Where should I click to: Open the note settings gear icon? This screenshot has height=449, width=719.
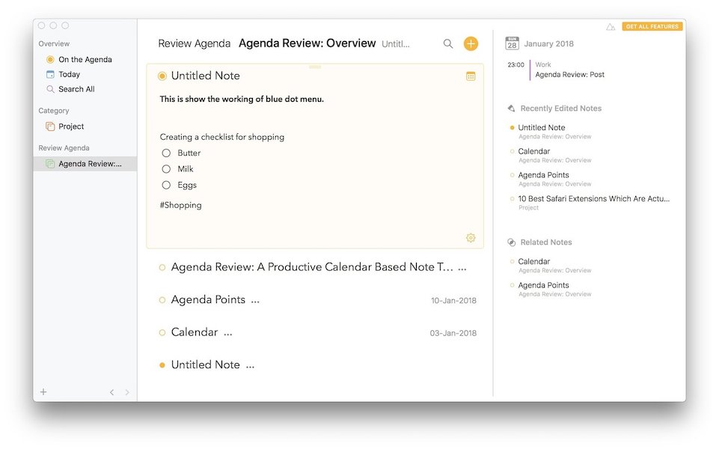point(471,238)
